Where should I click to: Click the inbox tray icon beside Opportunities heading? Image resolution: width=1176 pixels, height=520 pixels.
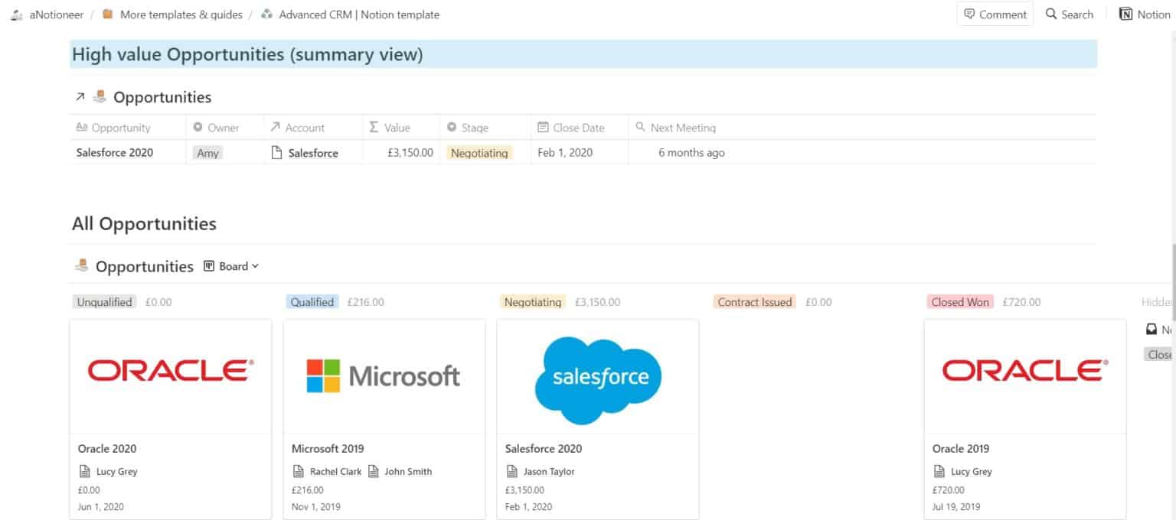tap(100, 96)
